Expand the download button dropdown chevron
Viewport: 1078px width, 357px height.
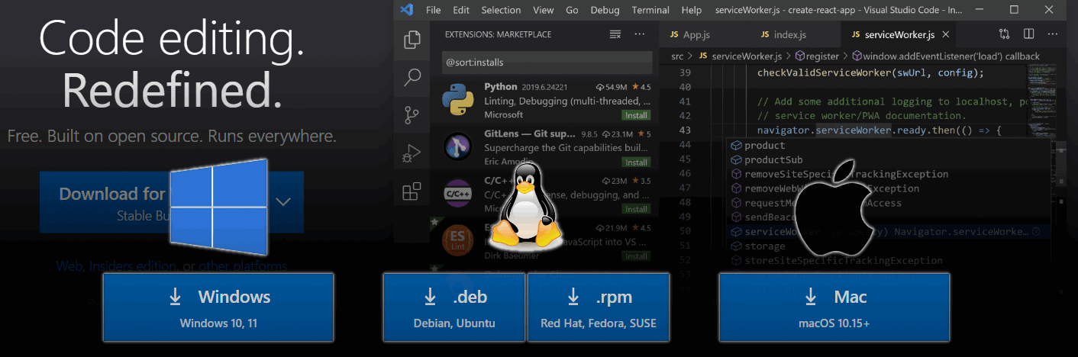click(x=283, y=202)
